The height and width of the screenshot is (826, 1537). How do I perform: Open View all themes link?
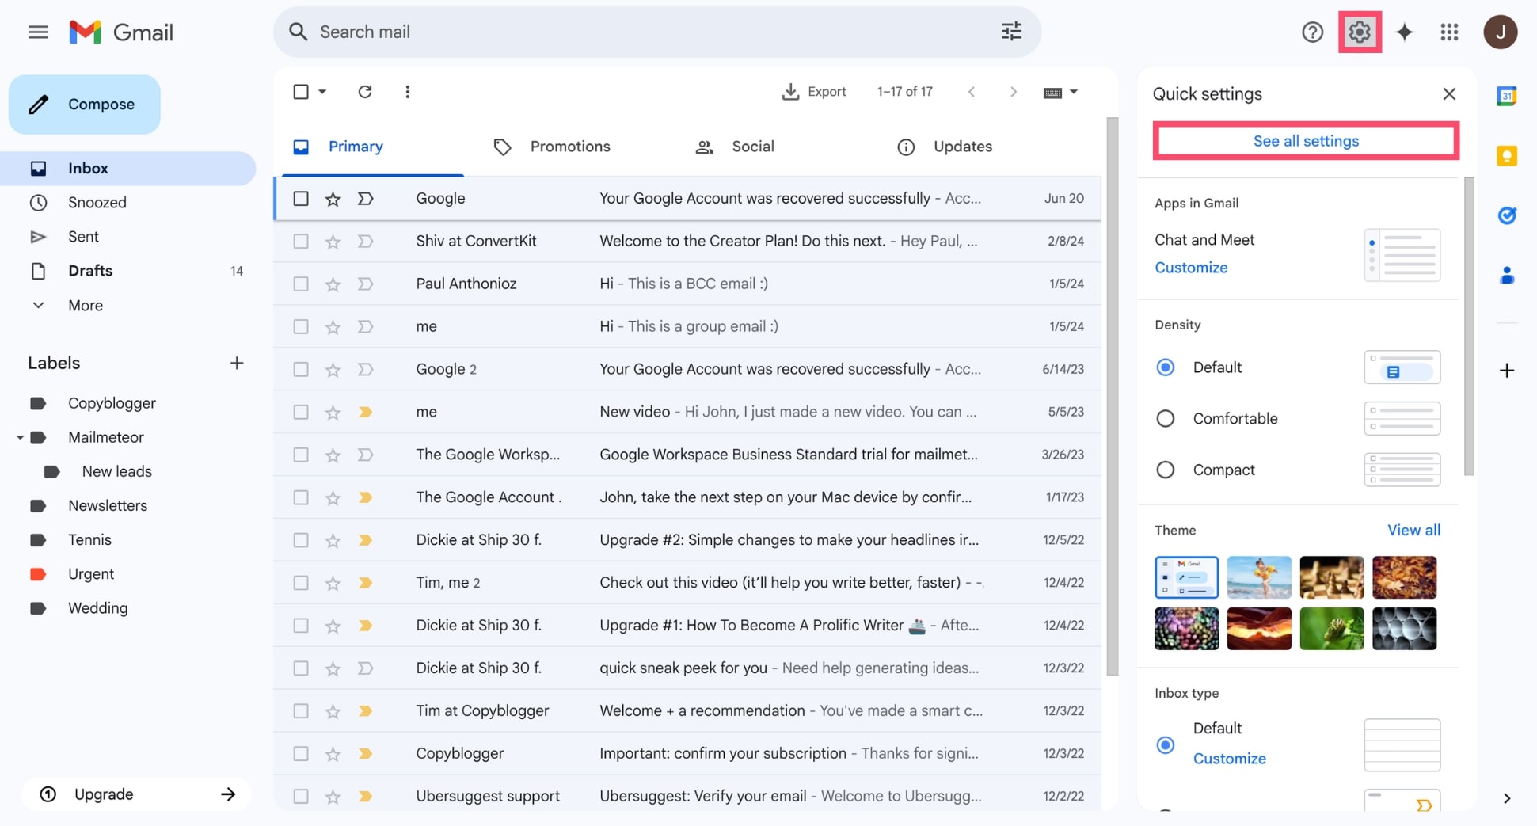tap(1413, 530)
